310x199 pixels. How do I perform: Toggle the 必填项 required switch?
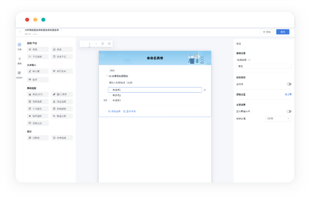[289, 84]
